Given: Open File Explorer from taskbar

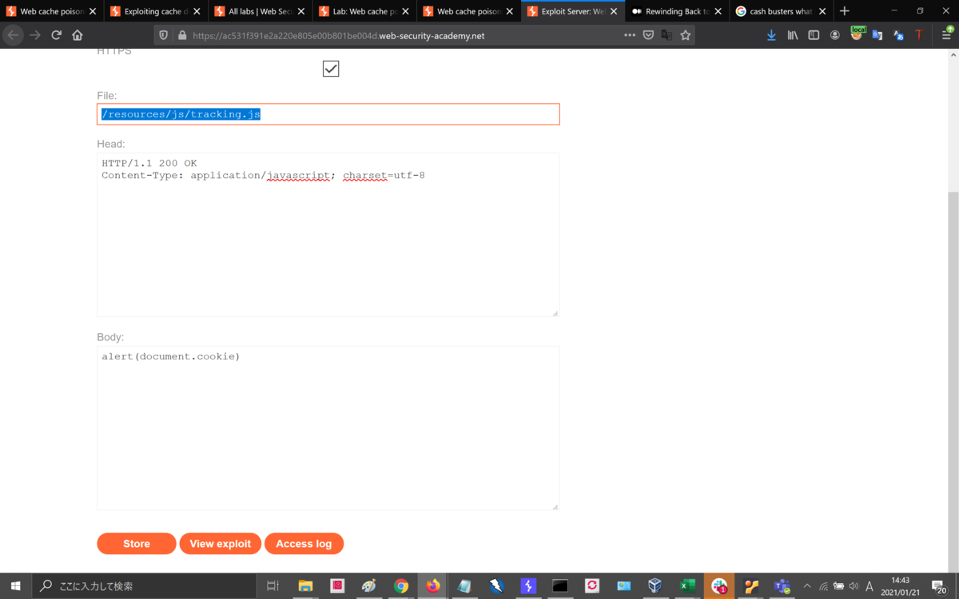Looking at the screenshot, I should (305, 585).
